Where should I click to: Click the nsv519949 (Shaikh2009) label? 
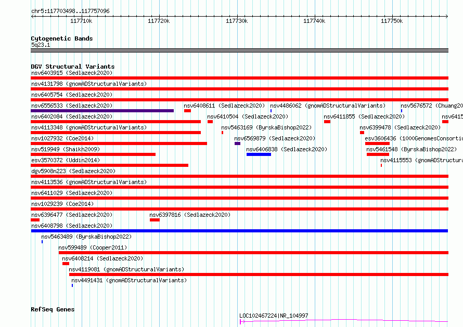[x=66, y=149]
